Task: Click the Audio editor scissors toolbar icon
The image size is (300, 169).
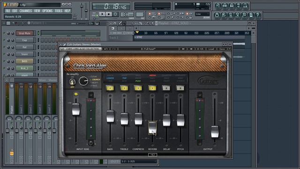Action: tap(237, 15)
